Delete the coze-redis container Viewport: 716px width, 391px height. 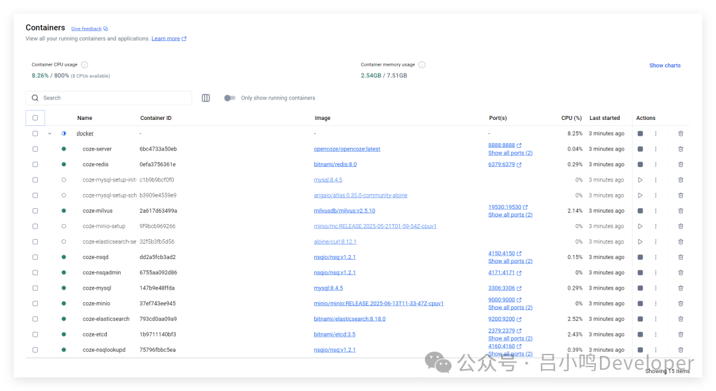point(680,165)
